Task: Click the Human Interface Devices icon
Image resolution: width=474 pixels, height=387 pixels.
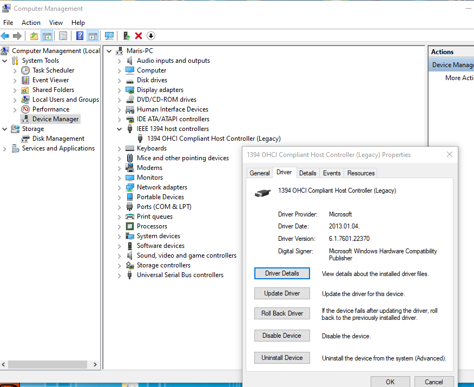Action: 130,109
